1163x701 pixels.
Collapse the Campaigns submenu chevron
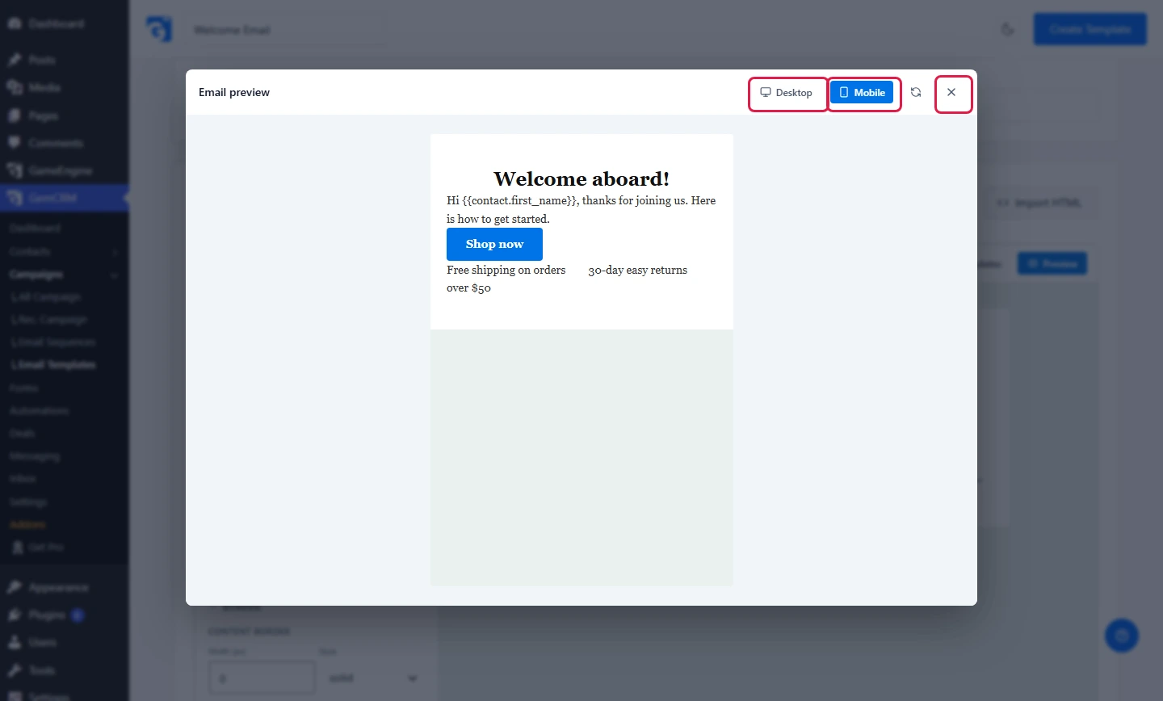[x=114, y=275]
